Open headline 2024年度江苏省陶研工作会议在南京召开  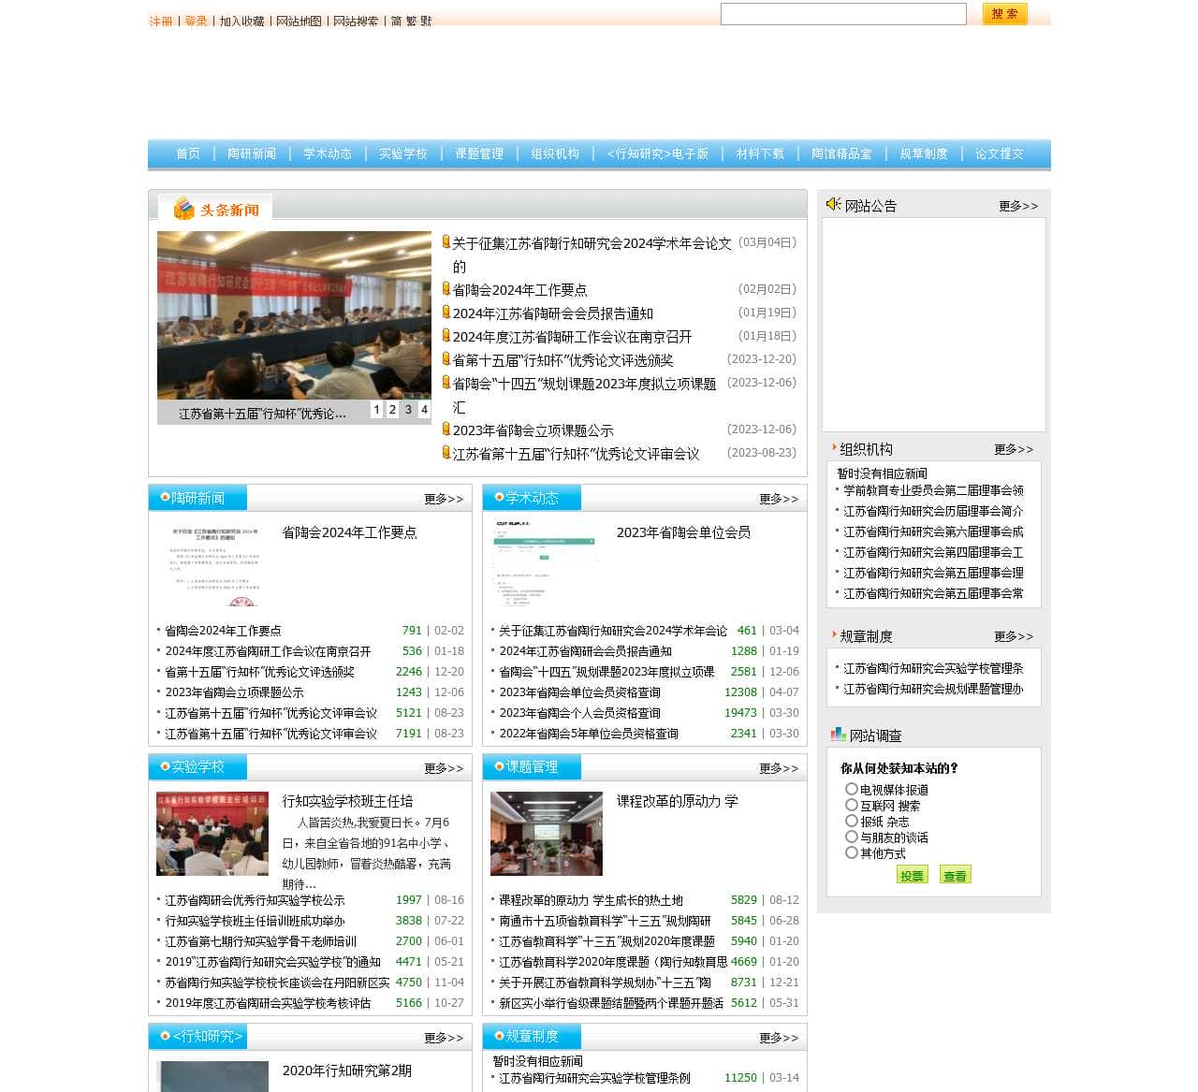(572, 337)
